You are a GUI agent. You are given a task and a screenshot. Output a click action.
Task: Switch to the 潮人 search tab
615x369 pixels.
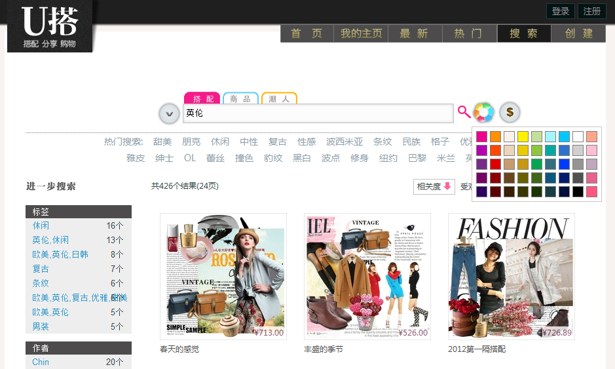(279, 98)
